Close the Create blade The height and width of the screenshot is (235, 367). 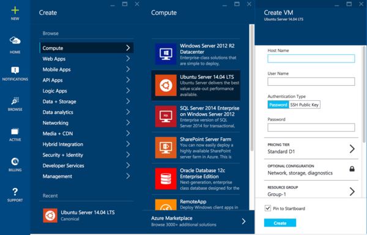pyautogui.click(x=137, y=4)
